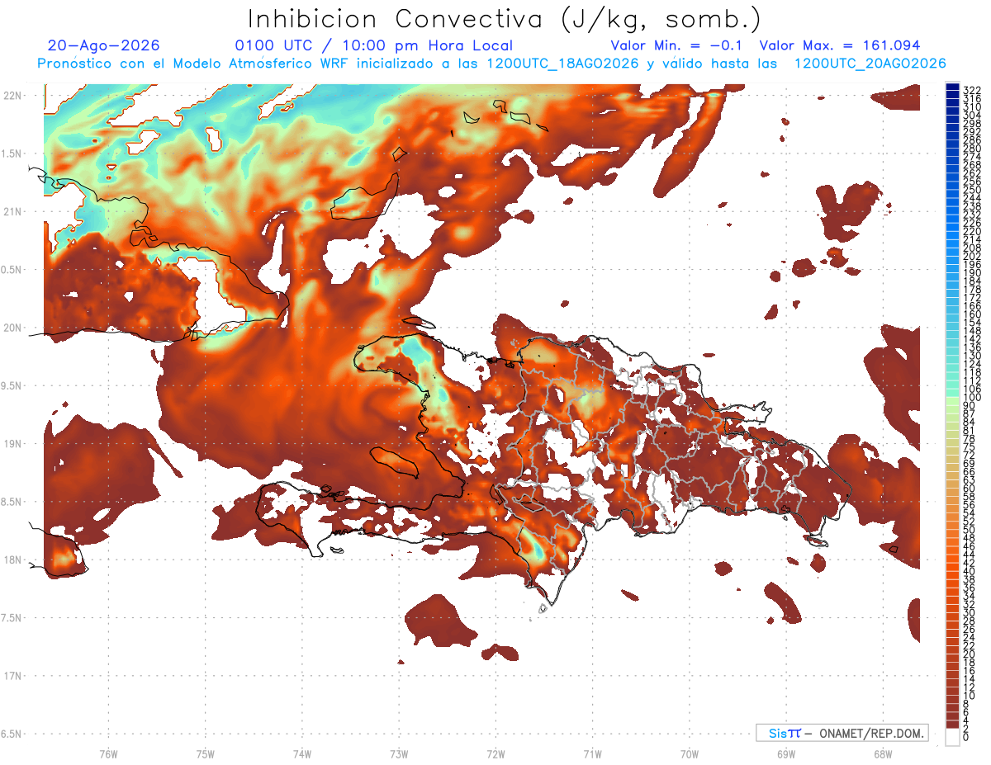This screenshot has width=991, height=765.
Task: Click the '72W' longitude label
Action: pyautogui.click(x=495, y=753)
